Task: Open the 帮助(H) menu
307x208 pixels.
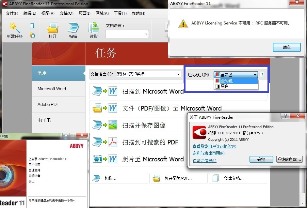Action: coord(138,13)
